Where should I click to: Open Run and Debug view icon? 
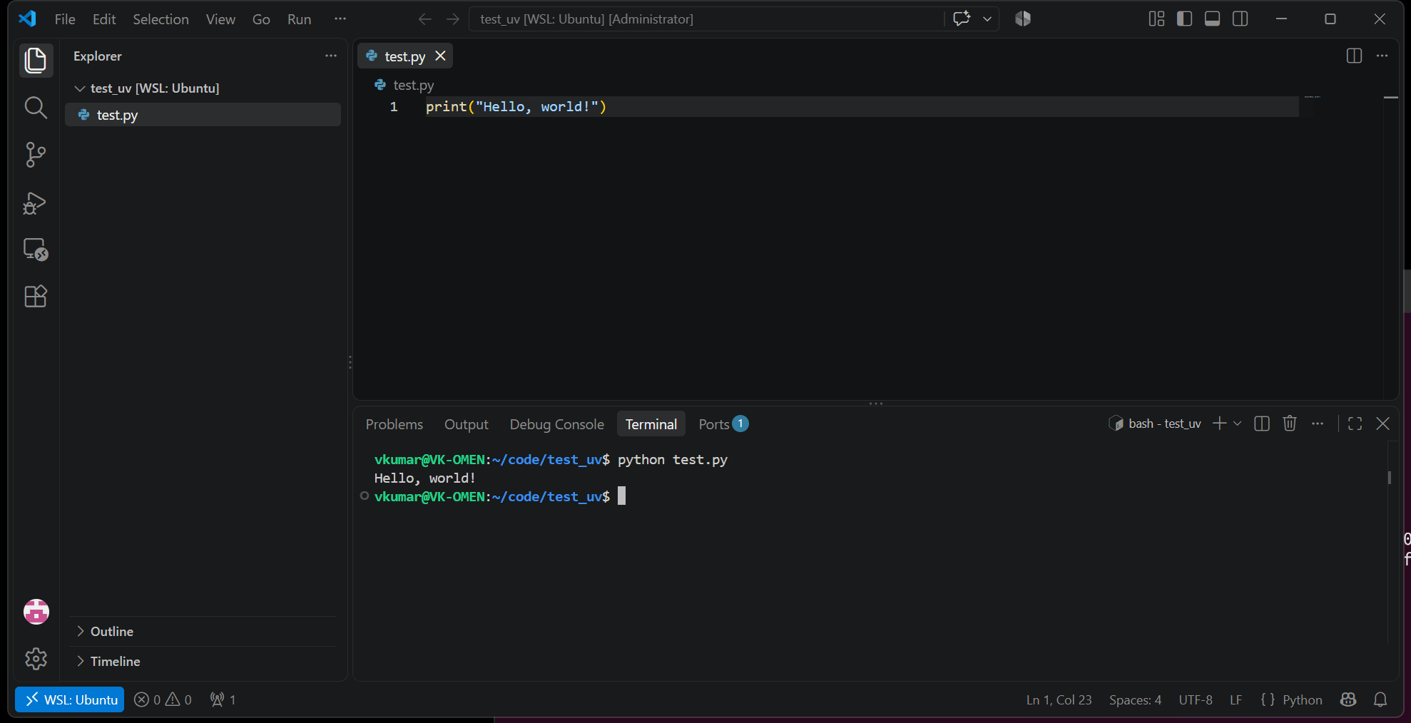pyautogui.click(x=36, y=203)
